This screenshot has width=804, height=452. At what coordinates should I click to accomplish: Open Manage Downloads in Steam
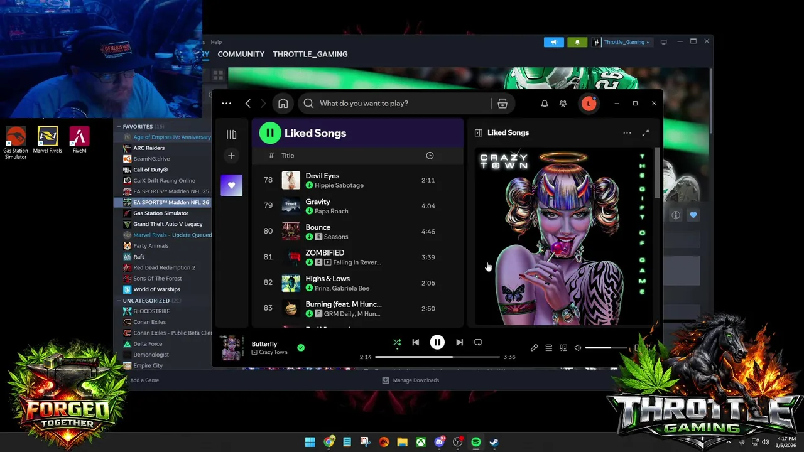(411, 380)
